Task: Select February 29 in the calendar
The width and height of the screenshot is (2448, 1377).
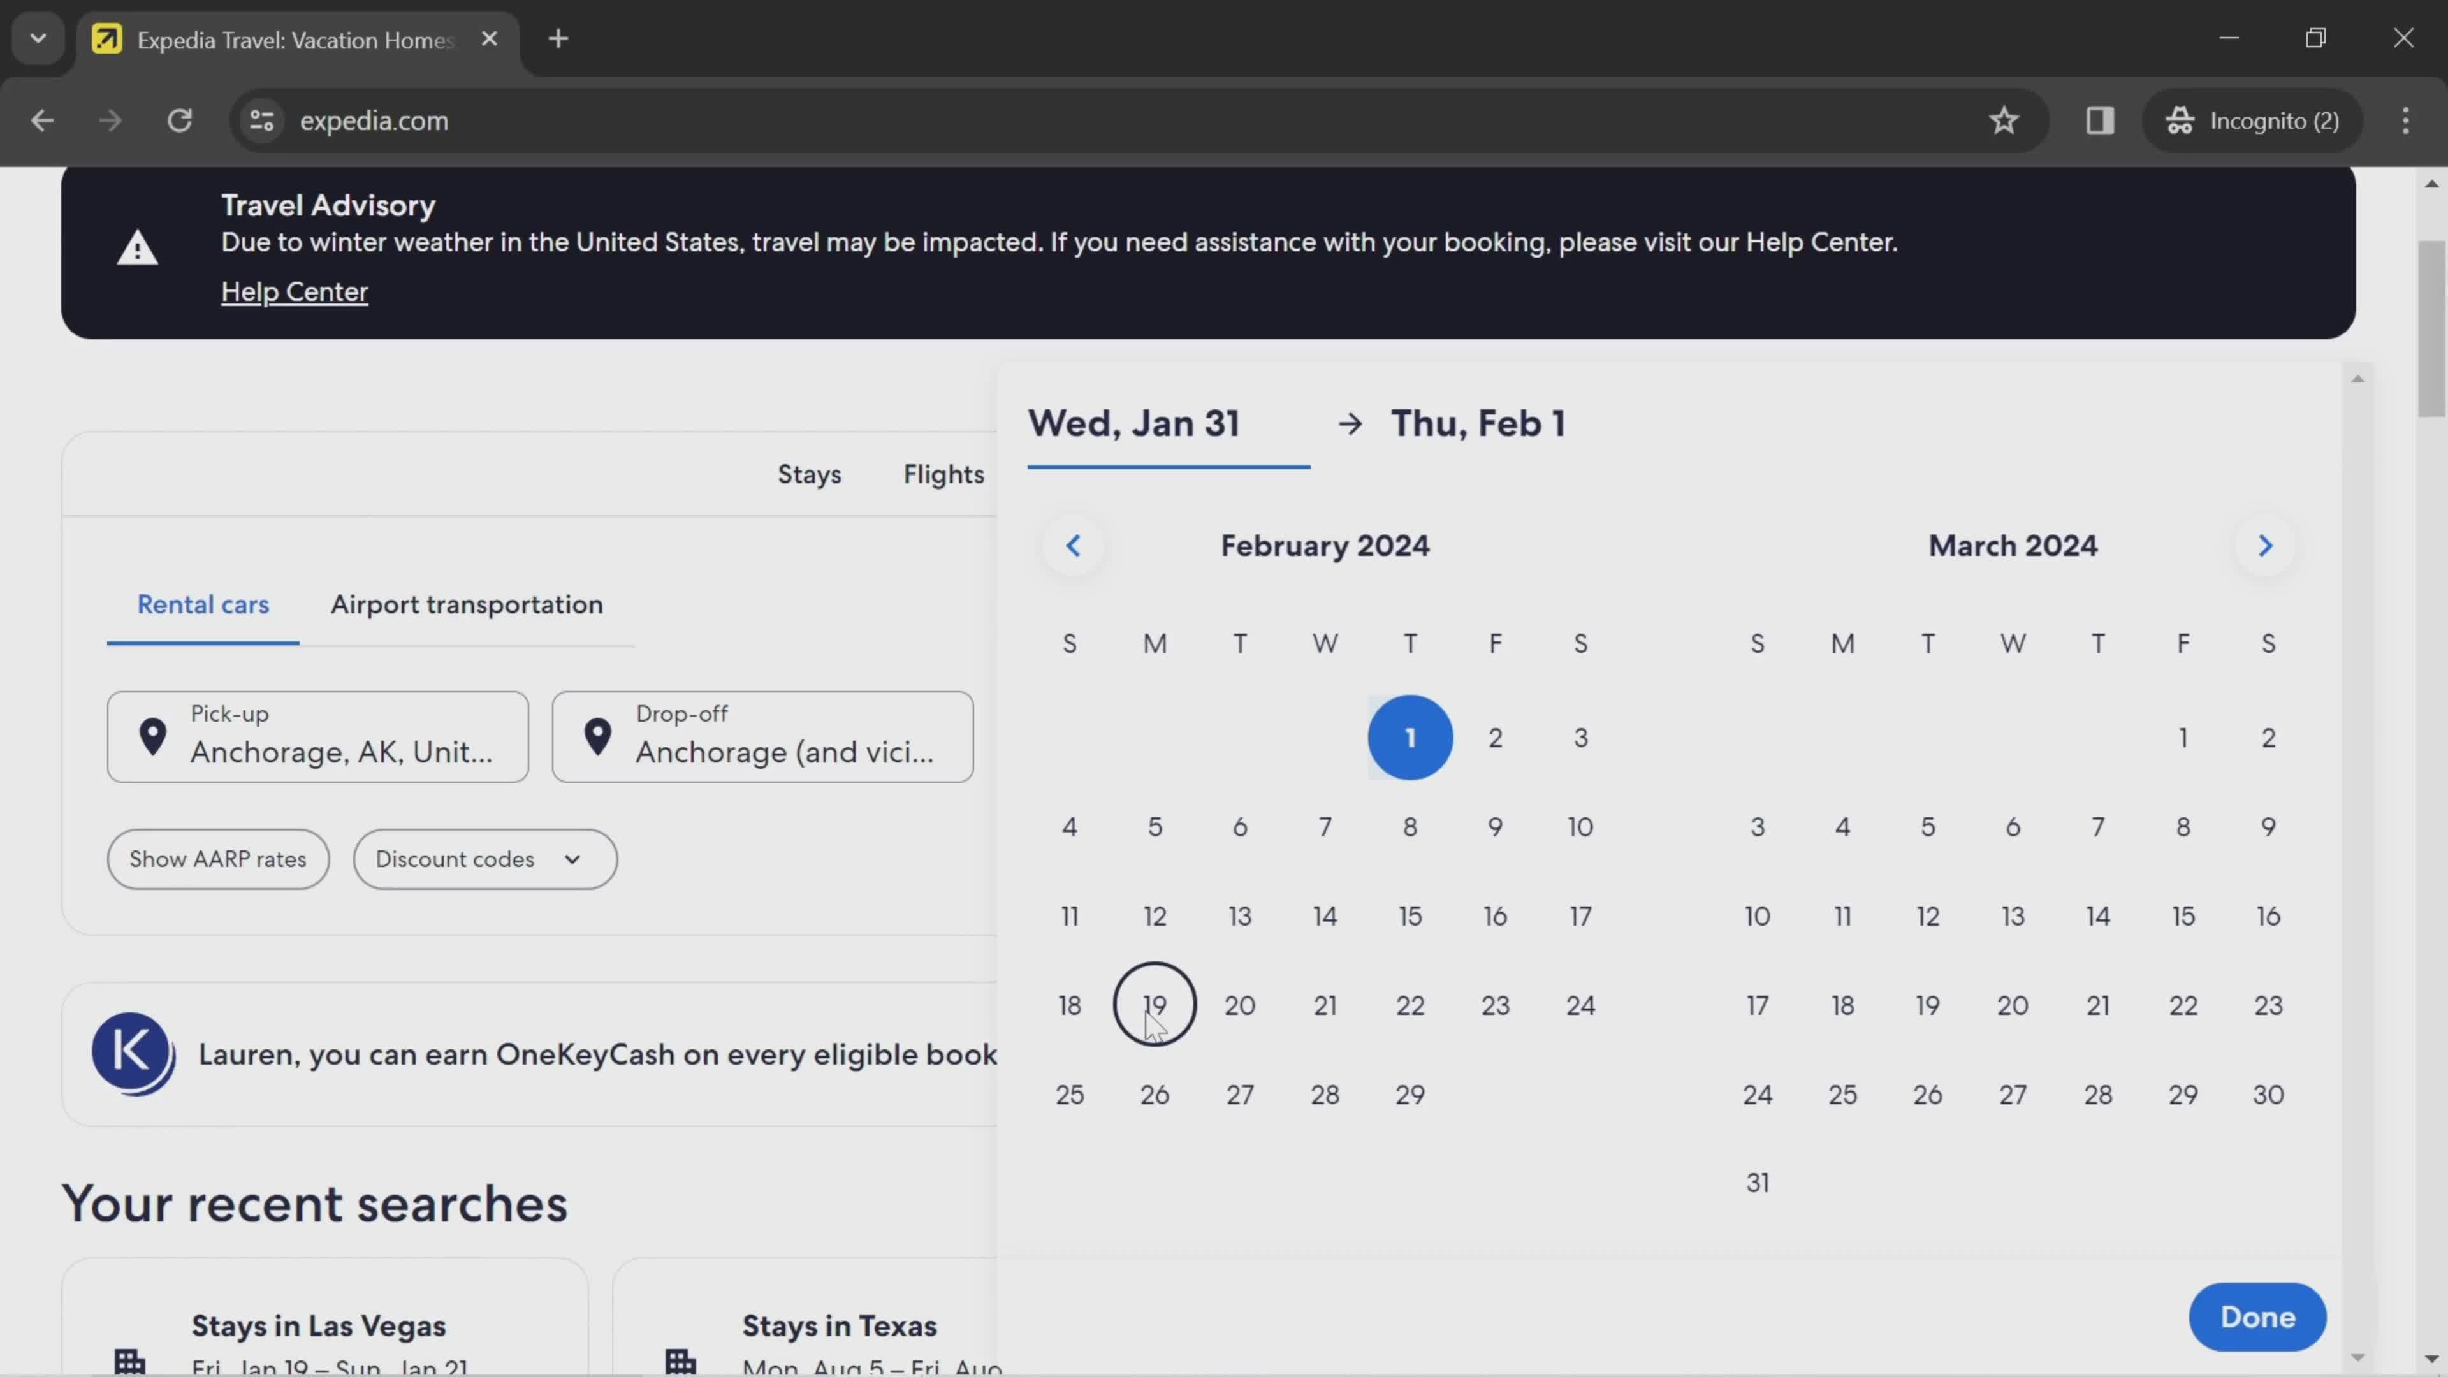Action: tap(1410, 1094)
